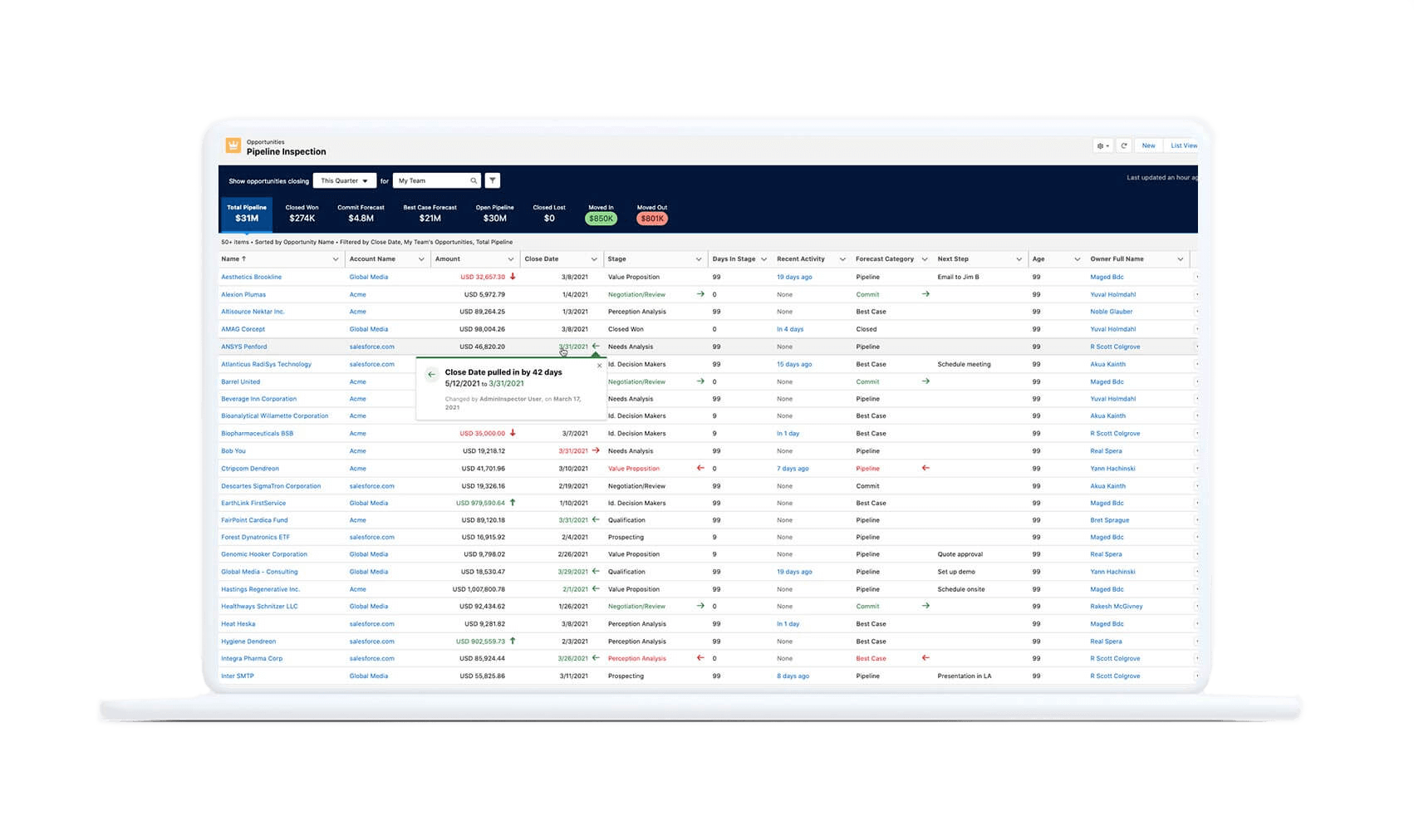Open row actions for Aesthetics Brookline
Image resolution: width=1414 pixels, height=831 pixels.
pyautogui.click(x=1196, y=277)
